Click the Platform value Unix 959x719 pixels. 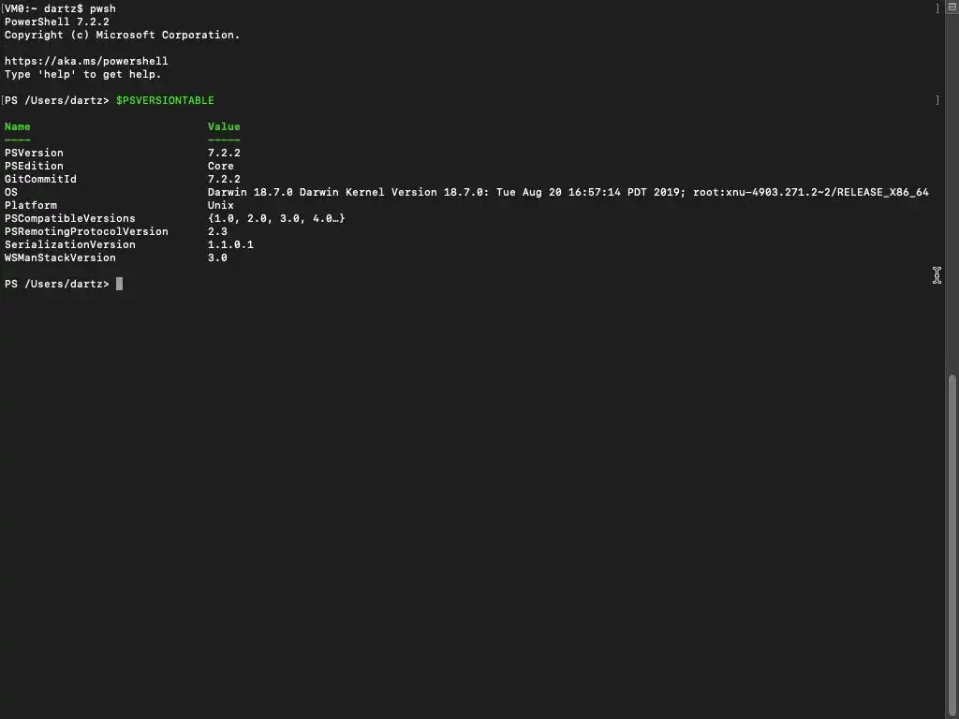click(221, 205)
